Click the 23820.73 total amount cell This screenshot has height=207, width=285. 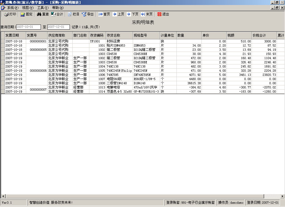point(264,75)
